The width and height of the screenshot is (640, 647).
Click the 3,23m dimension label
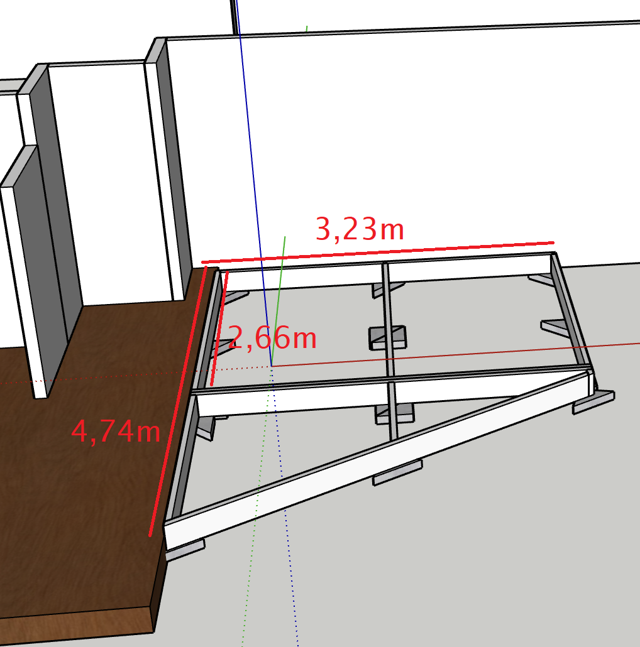359,230
